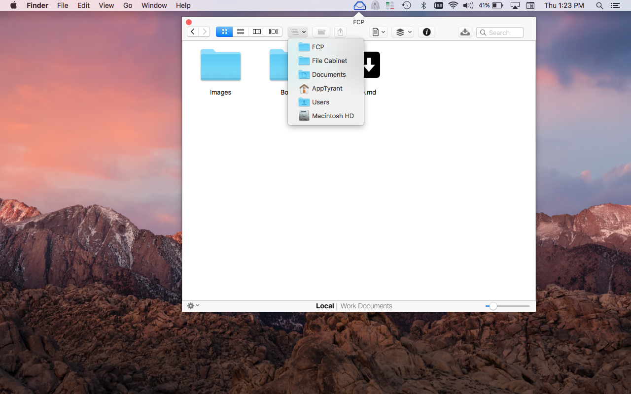Click the calendar-style menu bar icon
631x394 pixels.
(x=530, y=5)
